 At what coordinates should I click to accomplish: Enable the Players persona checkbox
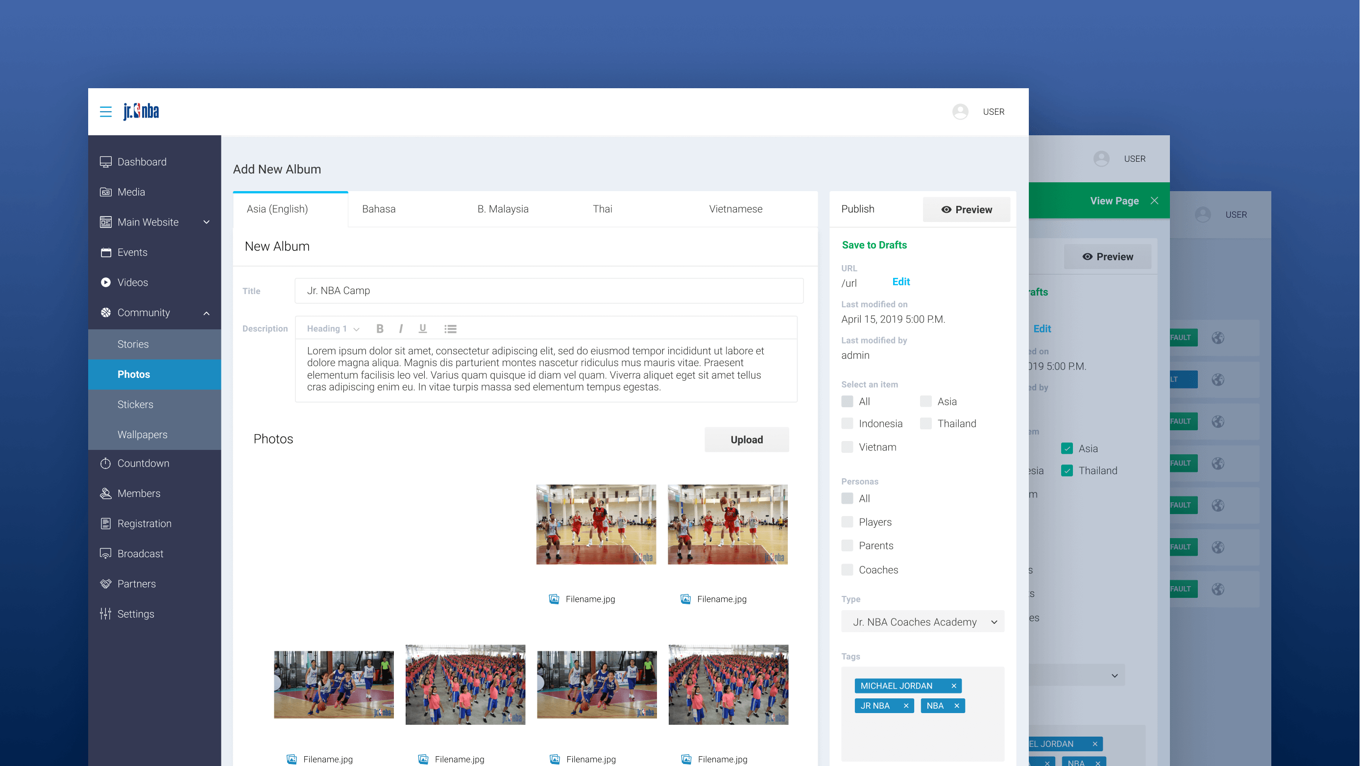click(848, 522)
